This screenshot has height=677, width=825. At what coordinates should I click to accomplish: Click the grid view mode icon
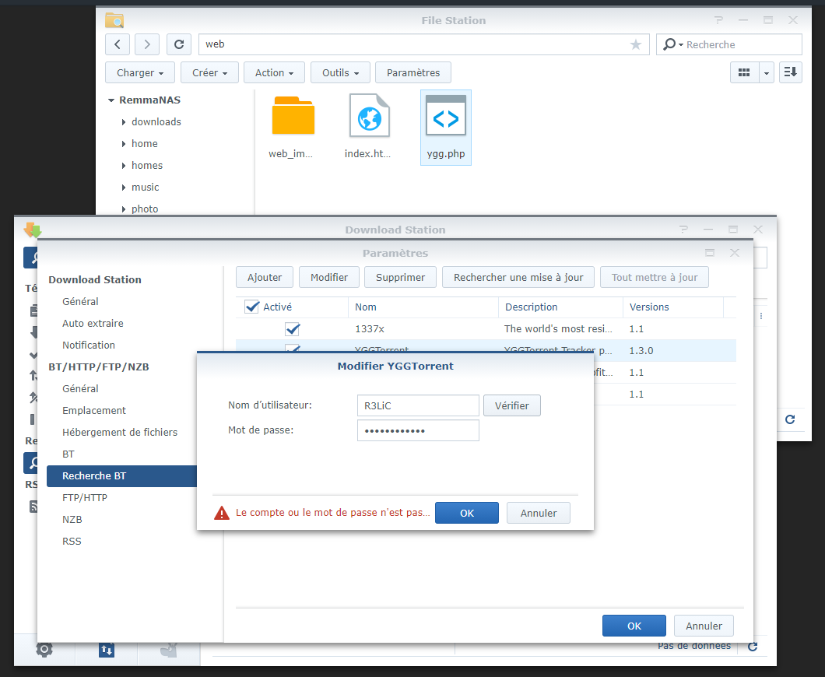[x=744, y=72]
